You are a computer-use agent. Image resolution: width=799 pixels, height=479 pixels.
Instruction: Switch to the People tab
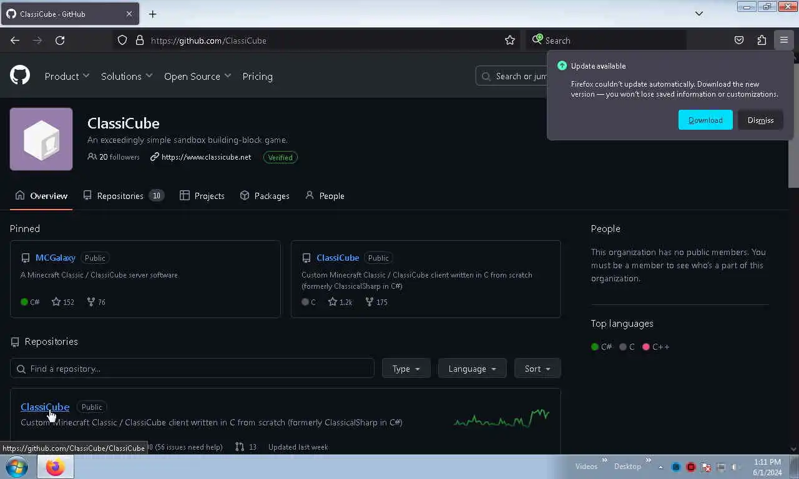(325, 196)
